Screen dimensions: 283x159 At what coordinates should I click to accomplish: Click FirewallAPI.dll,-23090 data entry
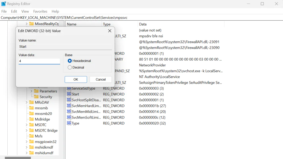[179, 48]
